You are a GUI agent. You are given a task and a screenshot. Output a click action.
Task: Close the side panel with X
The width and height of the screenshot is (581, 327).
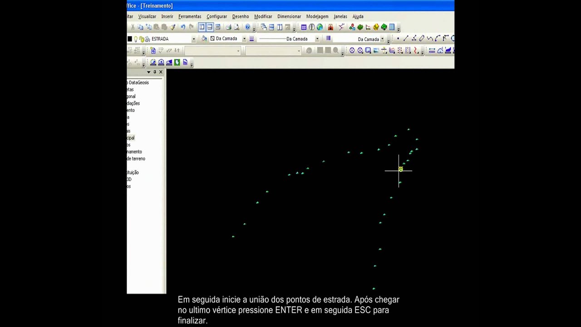161,72
